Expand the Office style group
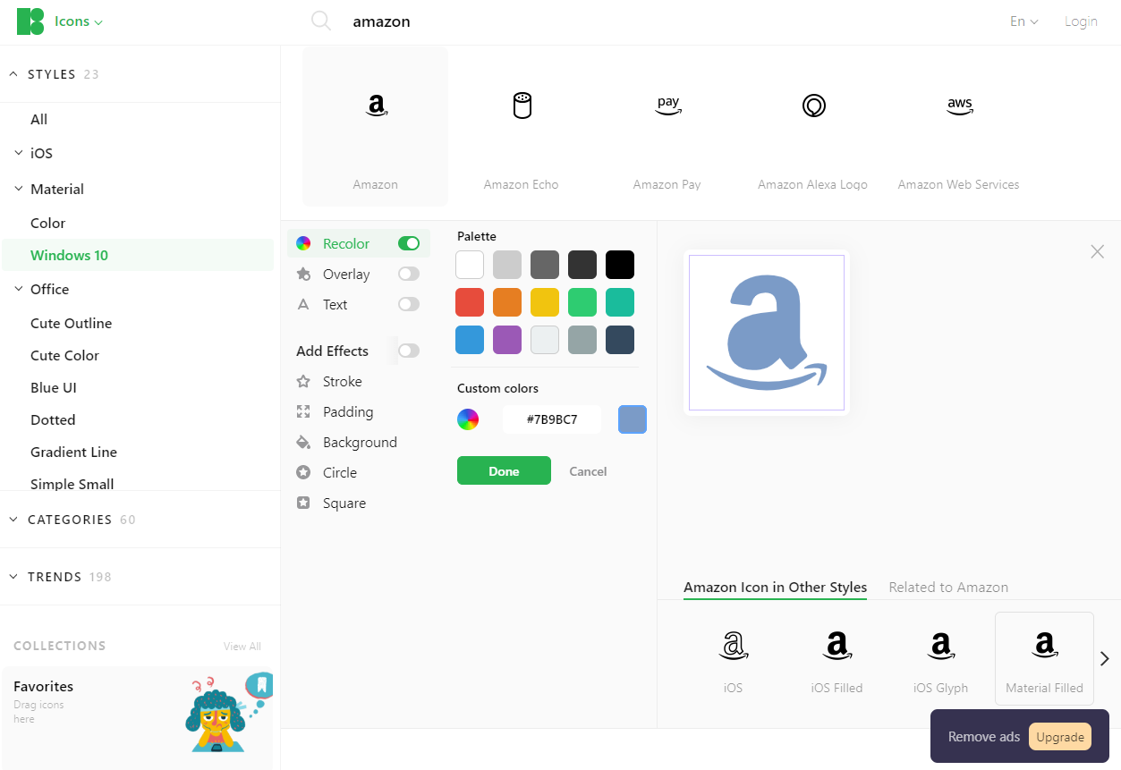 18,289
